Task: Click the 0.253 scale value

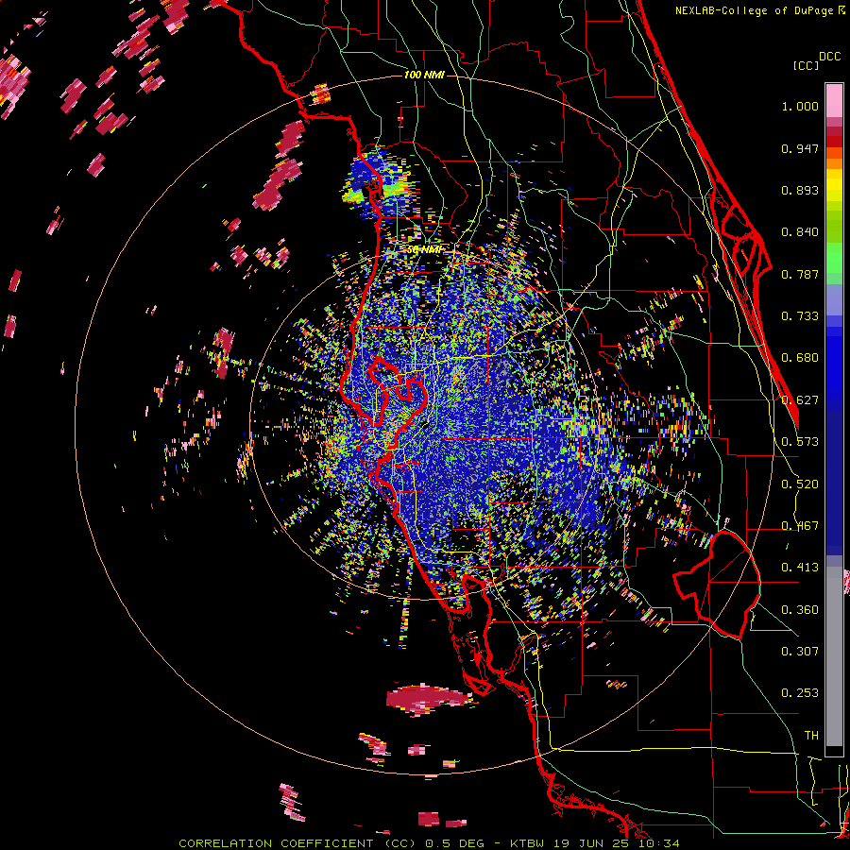Action: tap(800, 693)
